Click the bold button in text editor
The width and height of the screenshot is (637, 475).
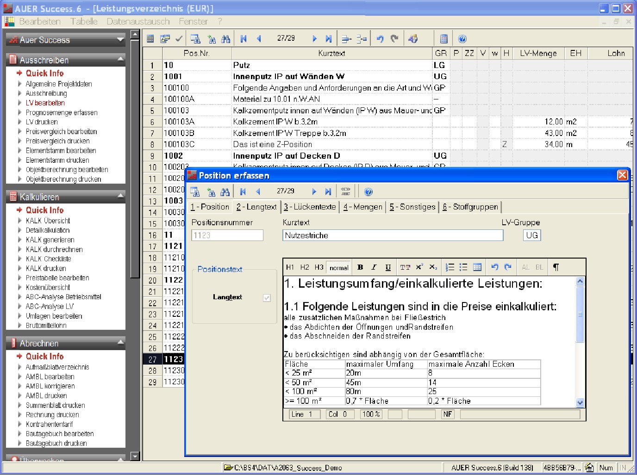coord(360,267)
